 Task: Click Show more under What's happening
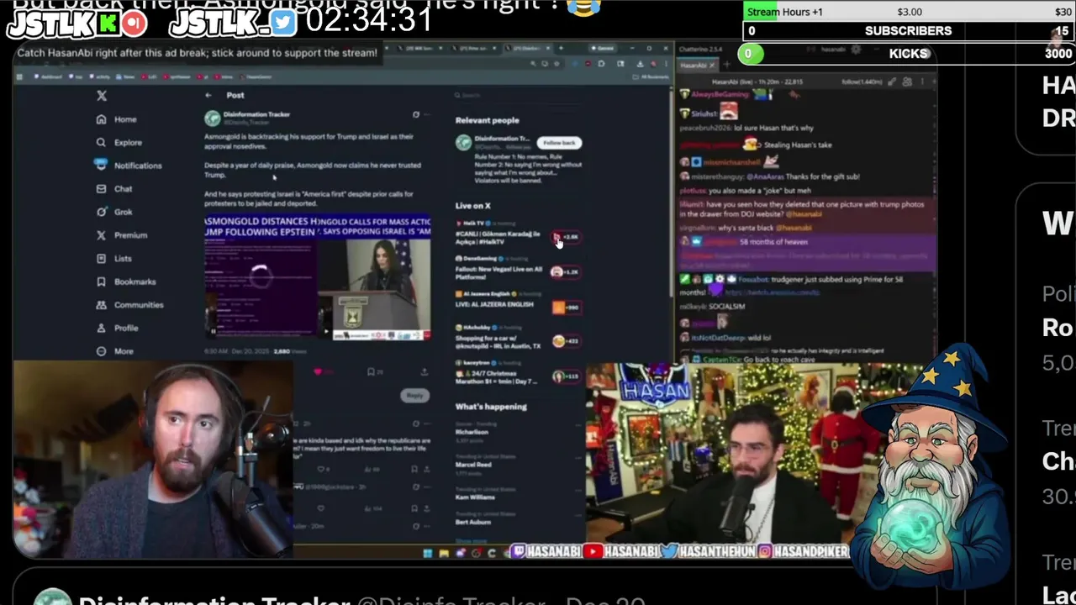coord(471,541)
